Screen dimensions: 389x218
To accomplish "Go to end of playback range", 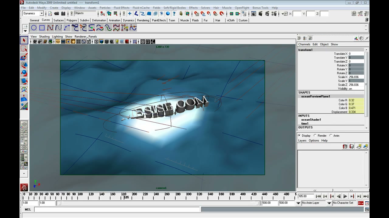I will (366, 196).
